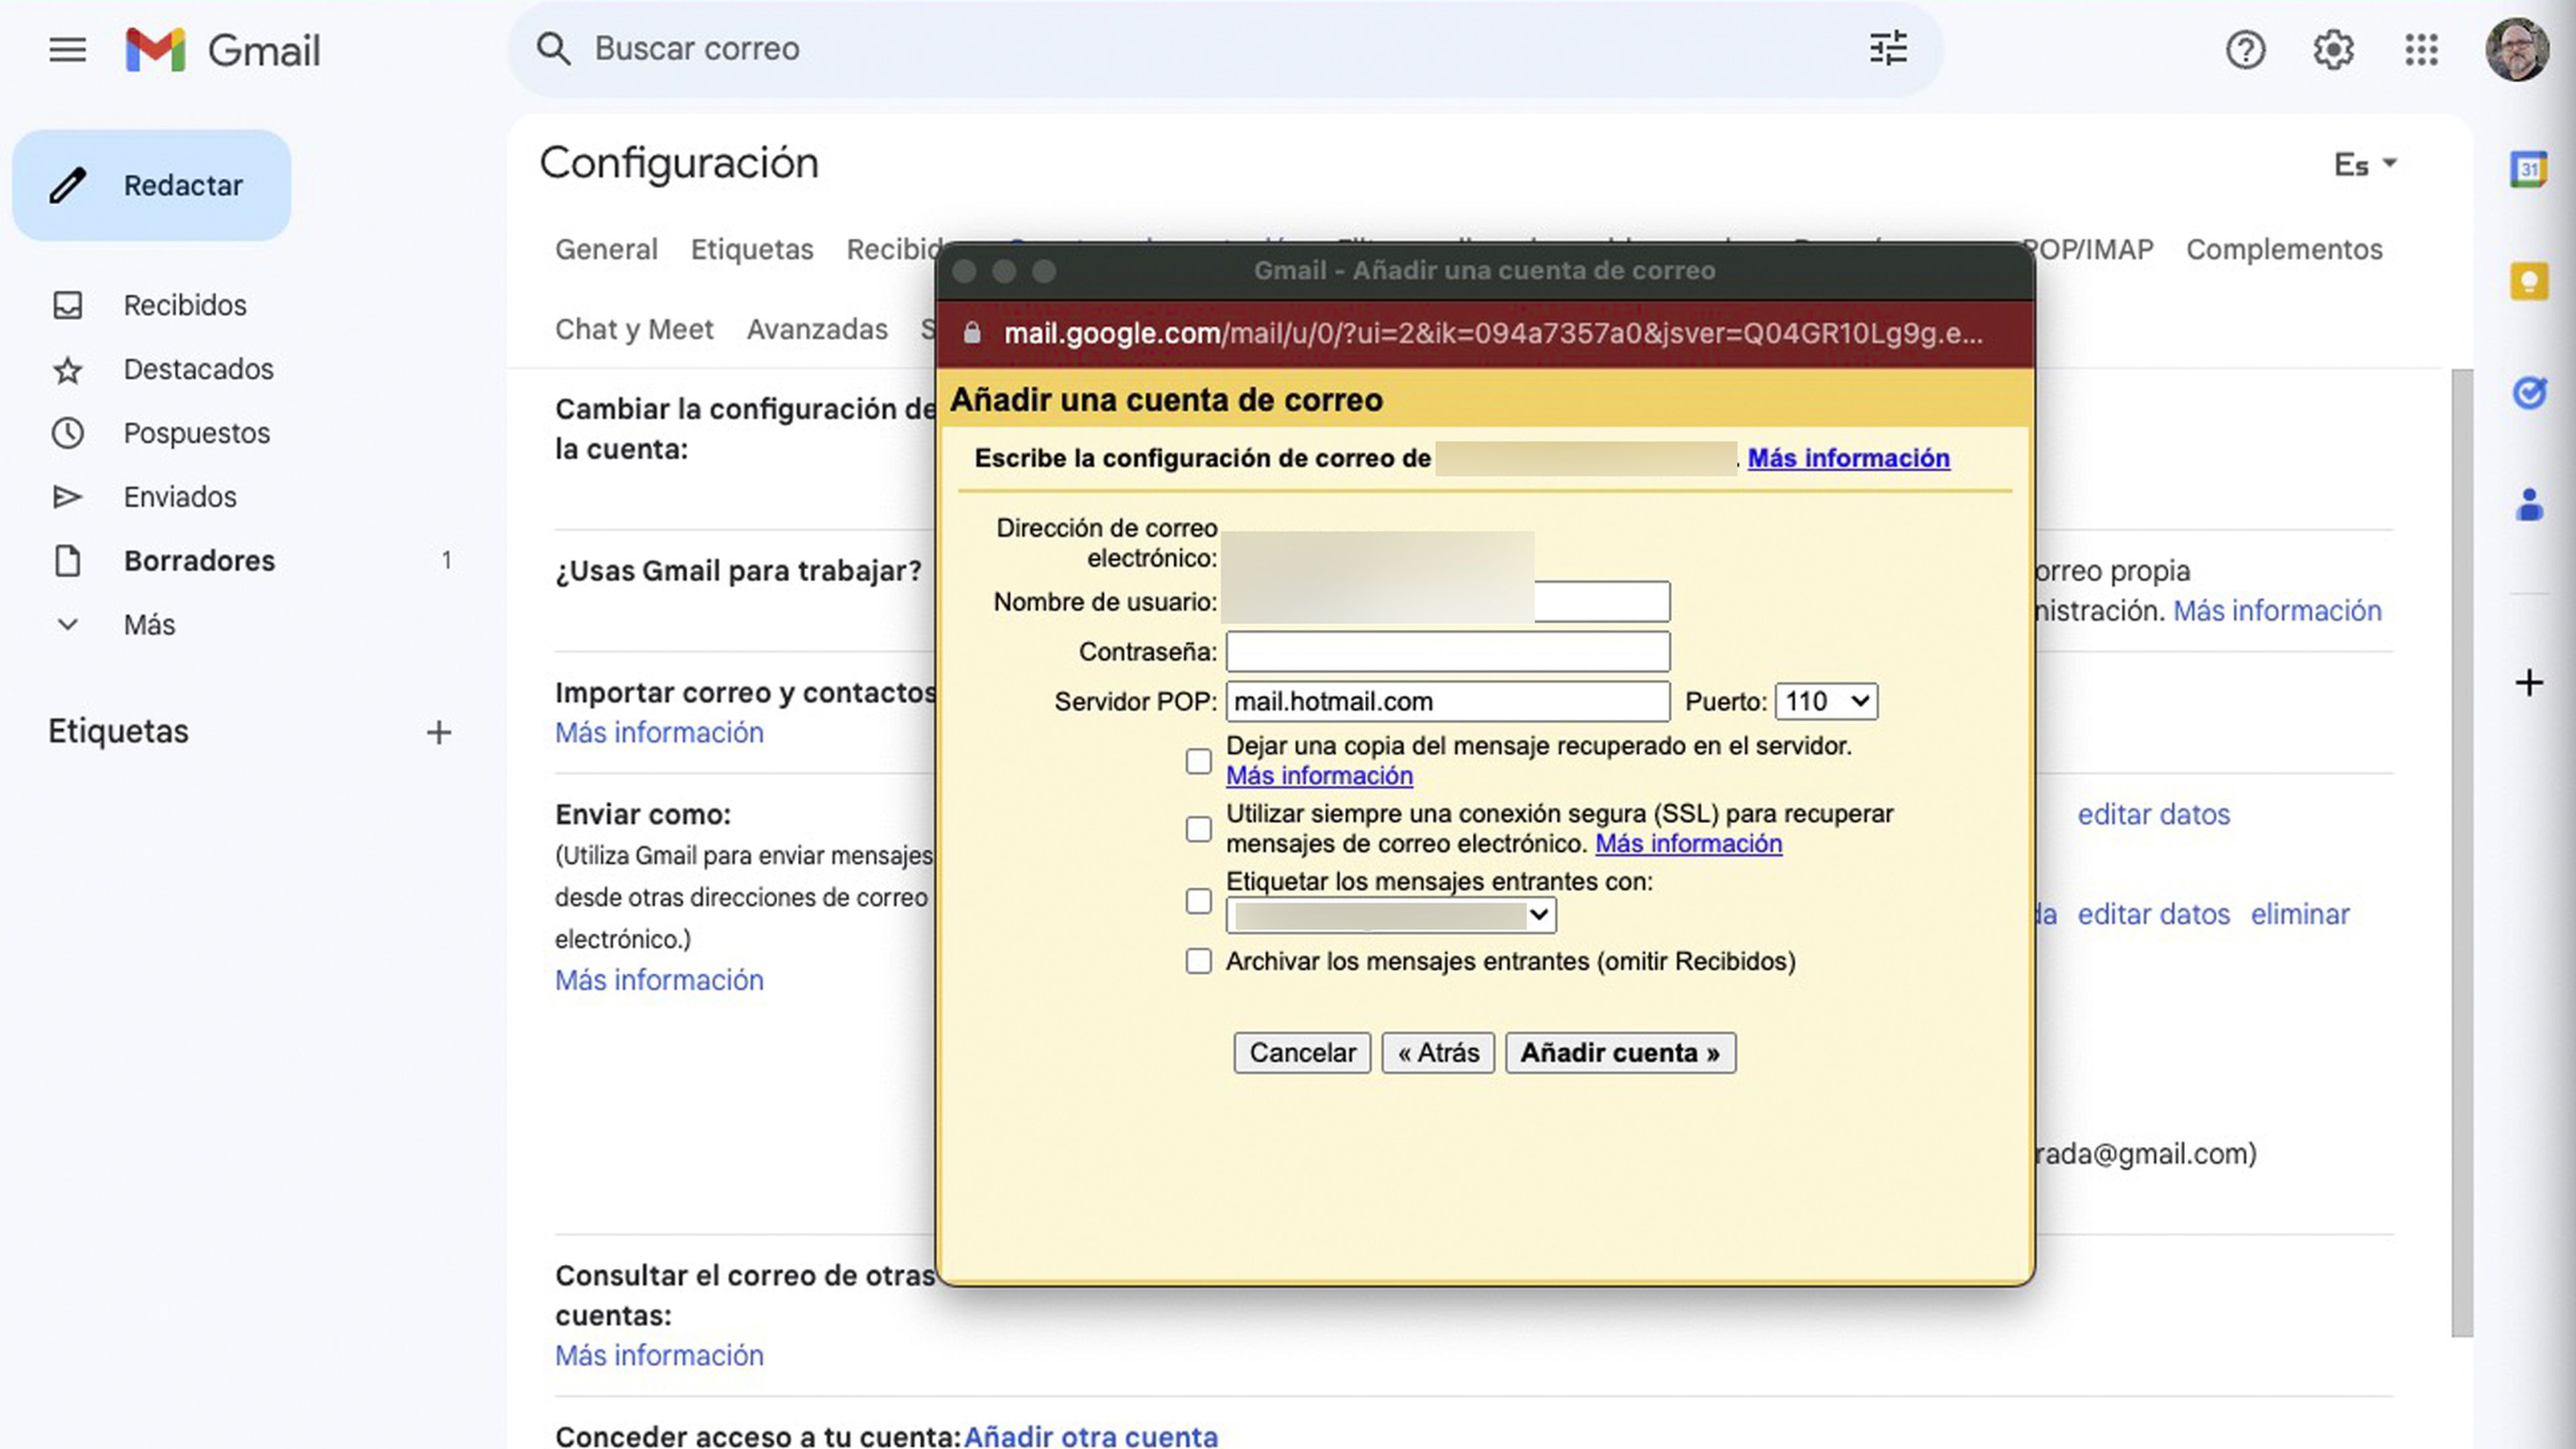Click the Servidor POP text field
Image resolution: width=2576 pixels, height=1449 pixels.
1447,702
